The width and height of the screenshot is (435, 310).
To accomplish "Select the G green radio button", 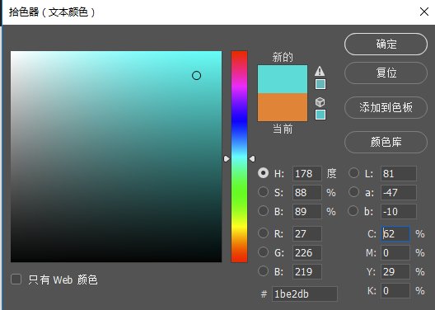I will [263, 252].
